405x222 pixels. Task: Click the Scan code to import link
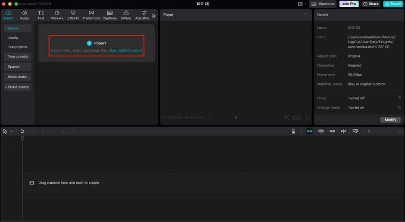click(x=125, y=50)
